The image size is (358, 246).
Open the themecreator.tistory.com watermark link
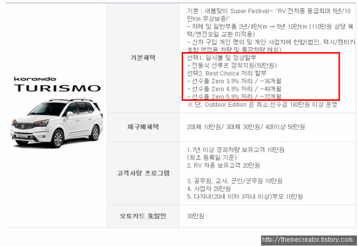coord(307,240)
